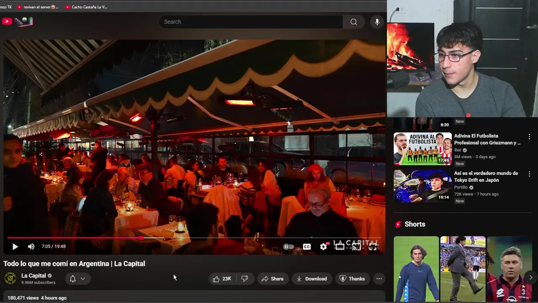Cast video using Play on TV icon

tap(356, 247)
